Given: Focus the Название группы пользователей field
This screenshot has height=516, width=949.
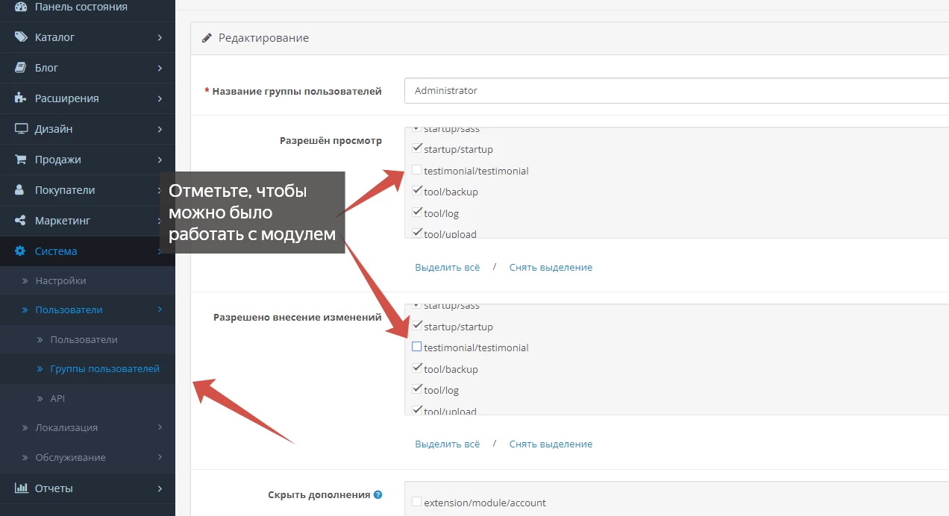Looking at the screenshot, I should pos(677,90).
